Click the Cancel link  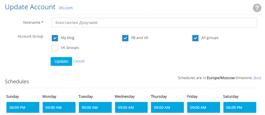click(79, 61)
